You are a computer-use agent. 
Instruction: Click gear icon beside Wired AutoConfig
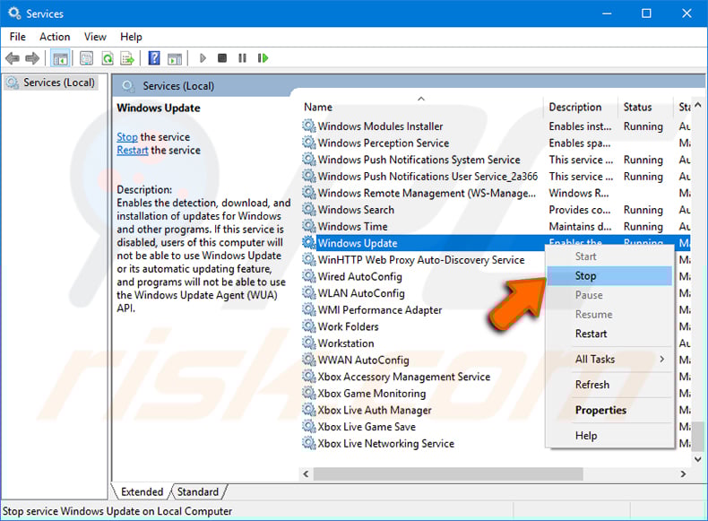309,276
